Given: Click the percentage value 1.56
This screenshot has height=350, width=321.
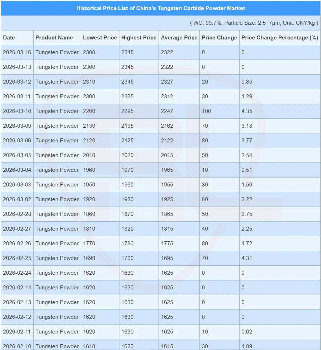Looking at the screenshot, I should click(x=247, y=185).
